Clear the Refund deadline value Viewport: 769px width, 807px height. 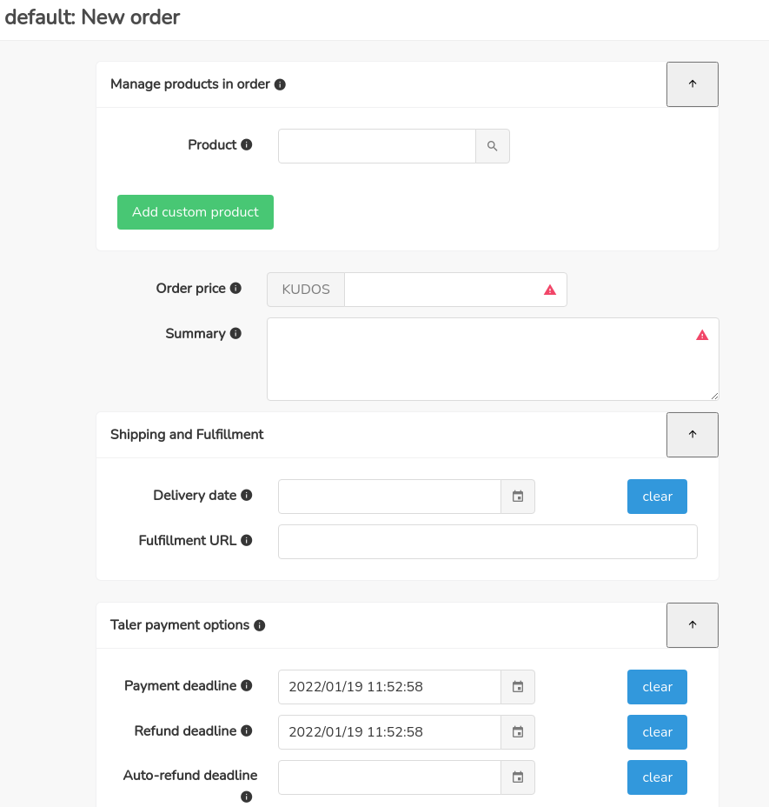click(657, 732)
